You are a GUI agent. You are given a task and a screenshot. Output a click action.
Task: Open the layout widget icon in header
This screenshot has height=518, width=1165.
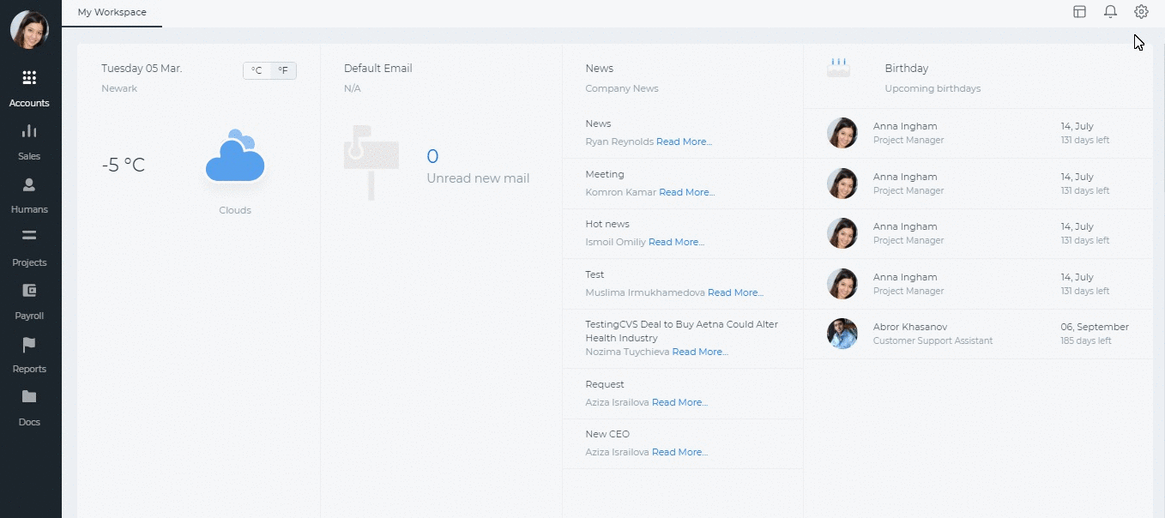click(x=1079, y=12)
